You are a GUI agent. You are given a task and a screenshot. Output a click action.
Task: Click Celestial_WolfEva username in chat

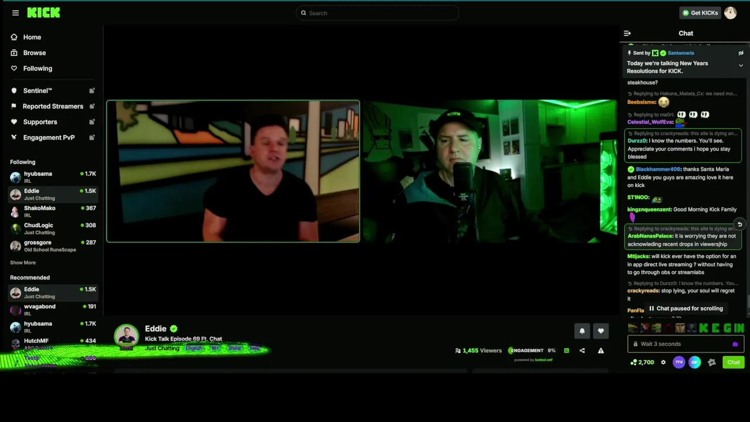pos(650,122)
